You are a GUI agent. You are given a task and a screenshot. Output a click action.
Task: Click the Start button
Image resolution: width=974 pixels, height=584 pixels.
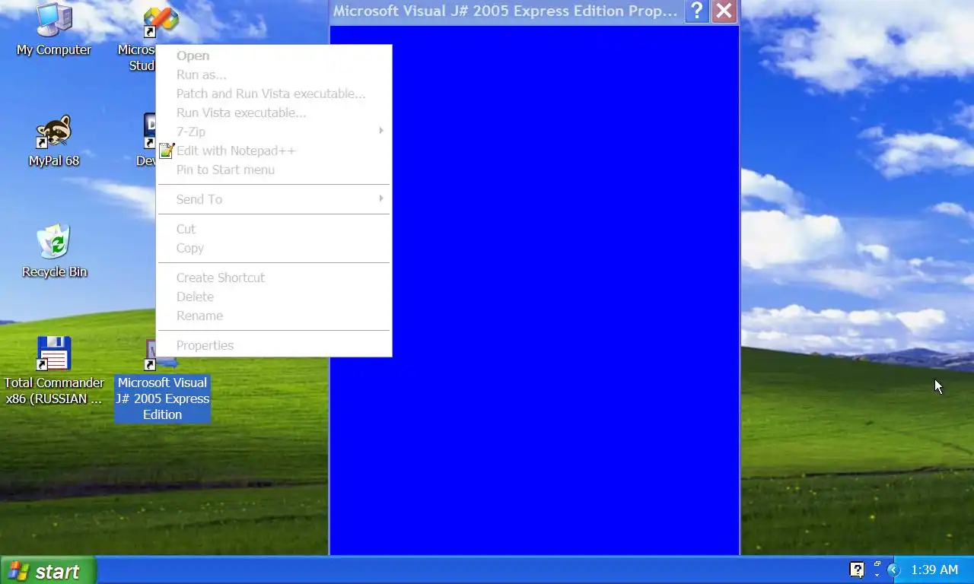pyautogui.click(x=48, y=570)
